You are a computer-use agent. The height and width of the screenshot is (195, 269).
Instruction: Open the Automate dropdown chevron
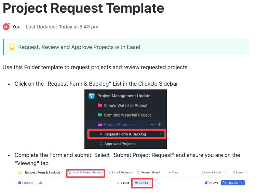225,172
